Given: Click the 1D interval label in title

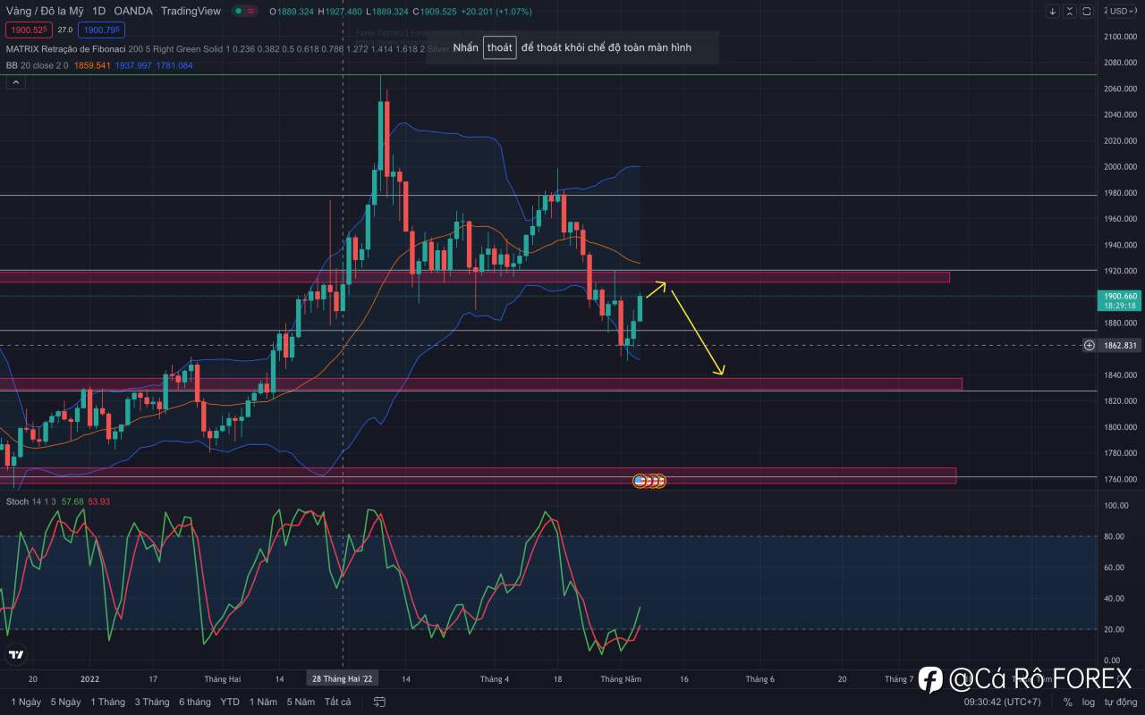Looking at the screenshot, I should pyautogui.click(x=98, y=11).
